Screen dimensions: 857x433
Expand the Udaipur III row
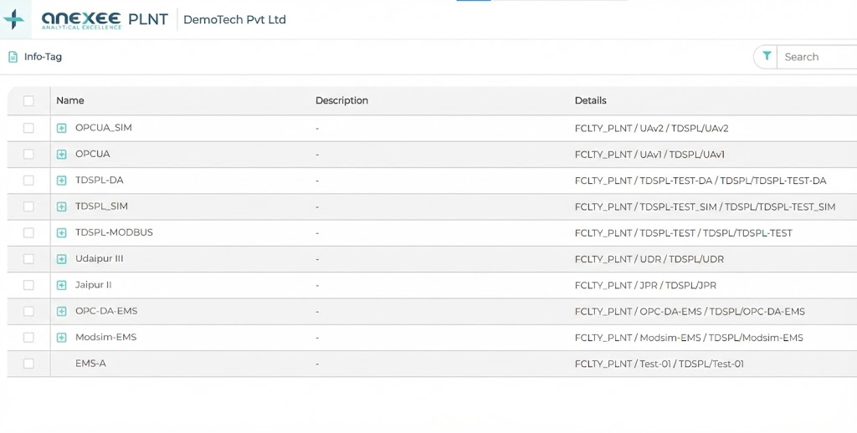[61, 259]
